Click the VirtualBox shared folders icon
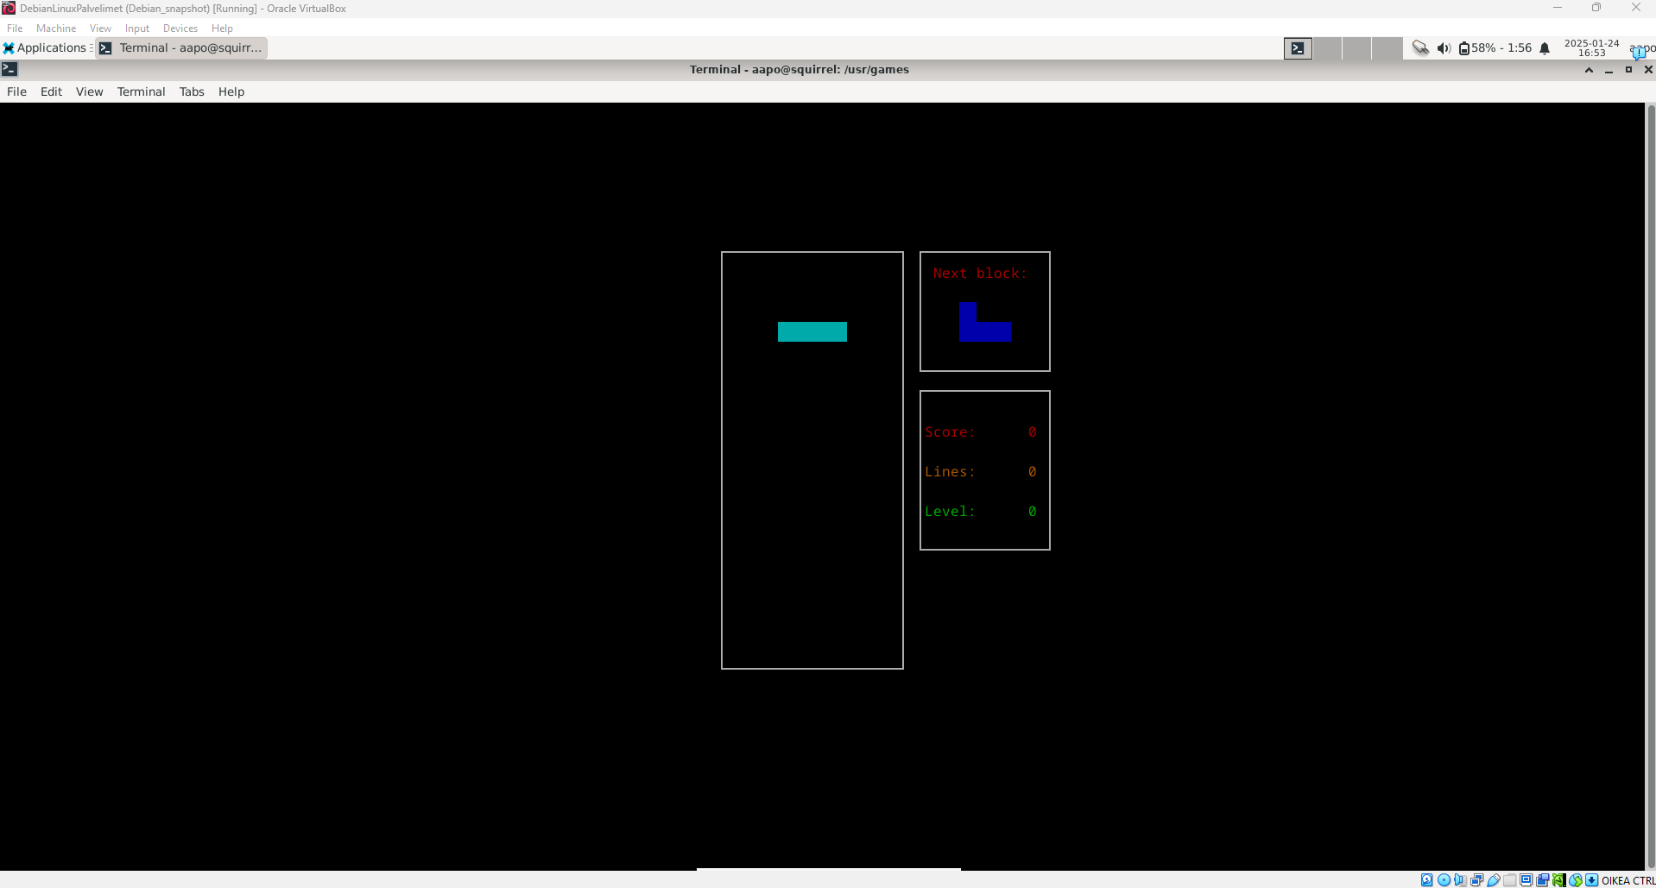Screen dimensions: 1656x888 (1509, 880)
